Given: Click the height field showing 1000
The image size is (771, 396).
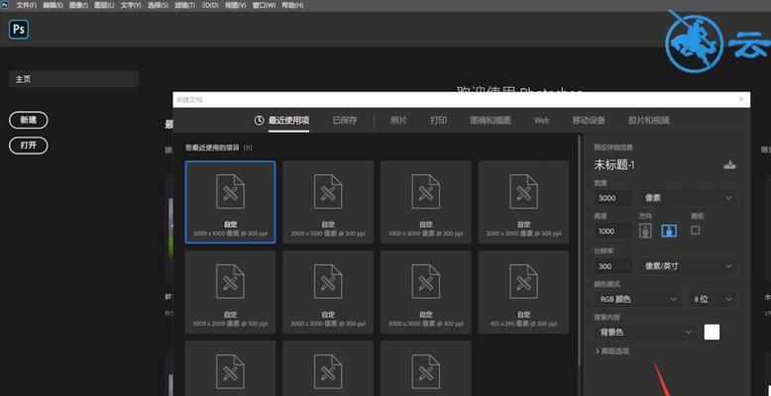Looking at the screenshot, I should pos(613,231).
